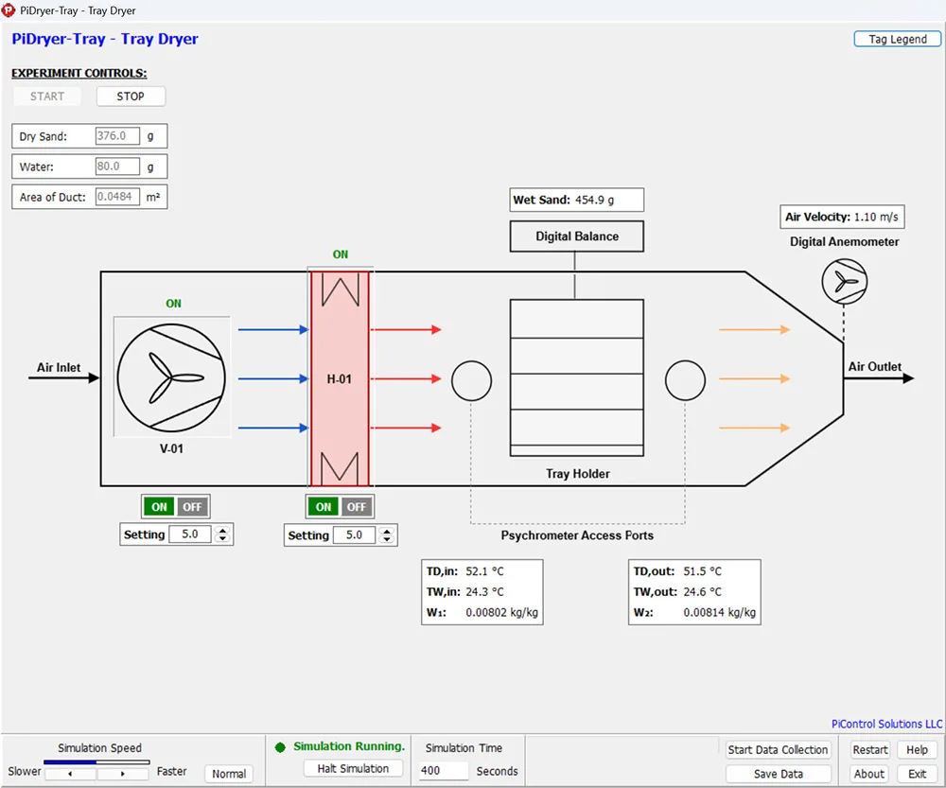Click the inlet psychrometer port circle
This screenshot has width=946, height=788.
471,380
